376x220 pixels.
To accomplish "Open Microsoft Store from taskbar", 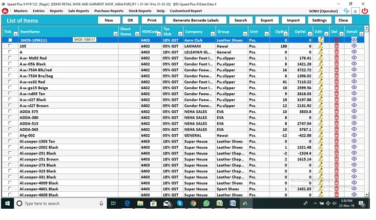I will tap(154, 204).
